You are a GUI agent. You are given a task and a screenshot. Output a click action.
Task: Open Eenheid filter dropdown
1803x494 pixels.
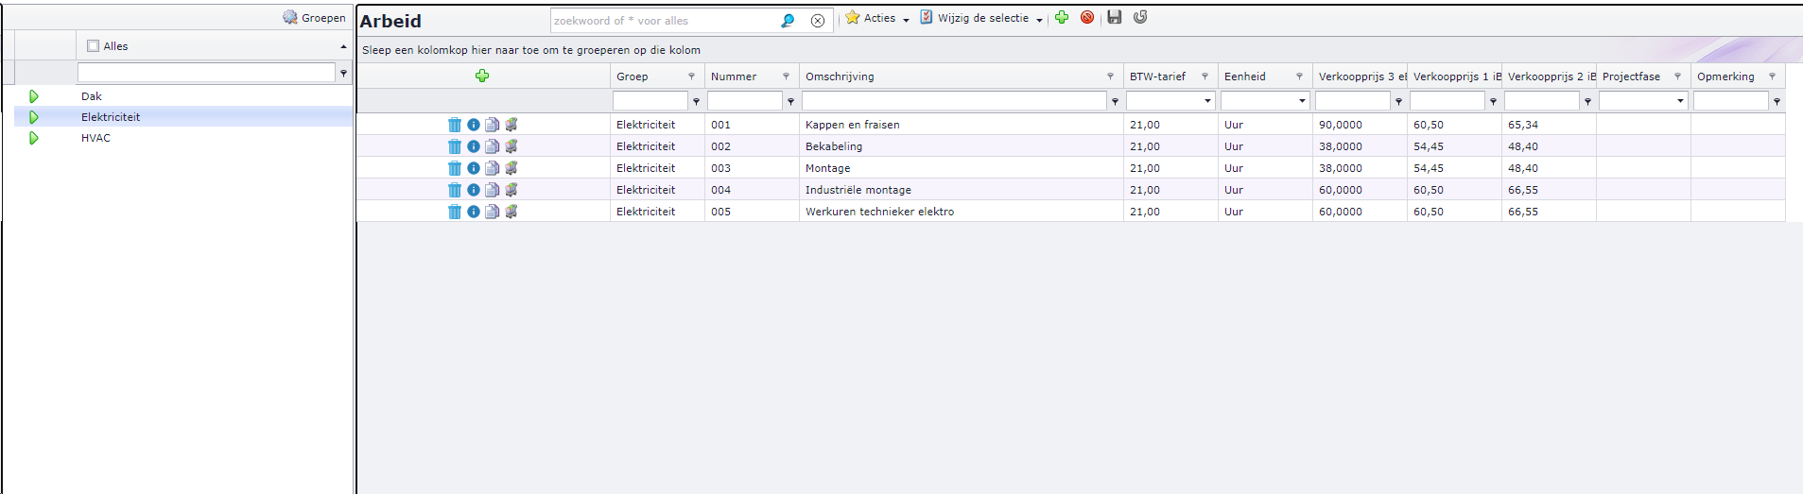tap(1302, 101)
